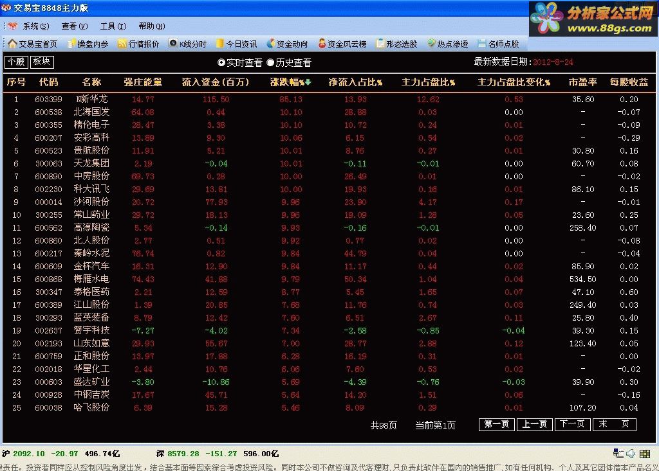The height and width of the screenshot is (471, 659).
Task: Open 行情报价 quotes icon
Action: (x=122, y=44)
